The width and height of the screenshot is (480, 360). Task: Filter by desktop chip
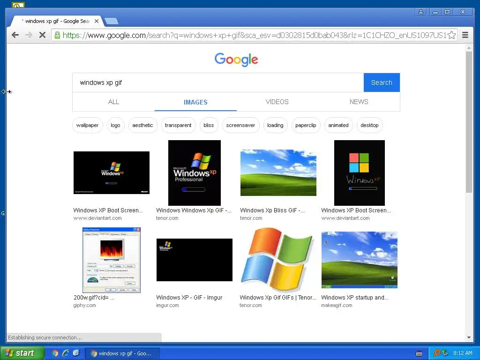[x=369, y=125]
